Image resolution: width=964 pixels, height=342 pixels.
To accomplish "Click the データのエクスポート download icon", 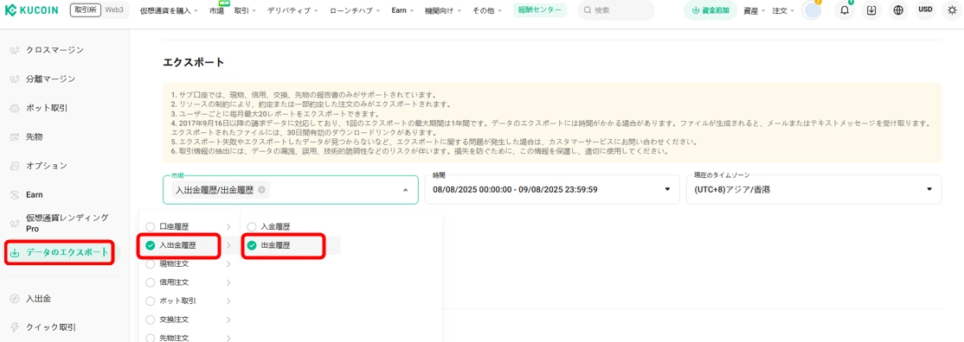I will [x=15, y=252].
